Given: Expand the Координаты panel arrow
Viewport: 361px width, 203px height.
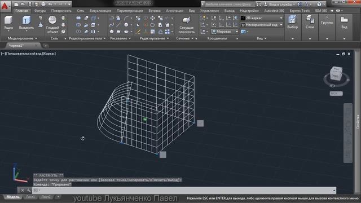Looking at the screenshot, I should 237,39.
